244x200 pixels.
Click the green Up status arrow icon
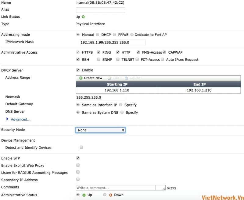tap(84, 195)
